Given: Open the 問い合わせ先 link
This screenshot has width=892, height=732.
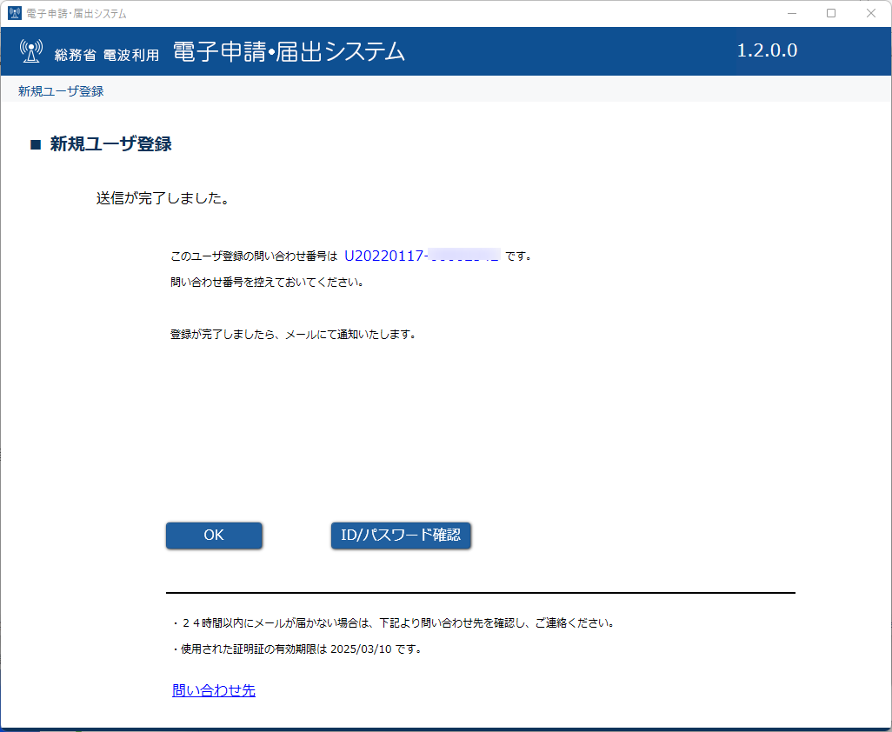Looking at the screenshot, I should click(214, 690).
